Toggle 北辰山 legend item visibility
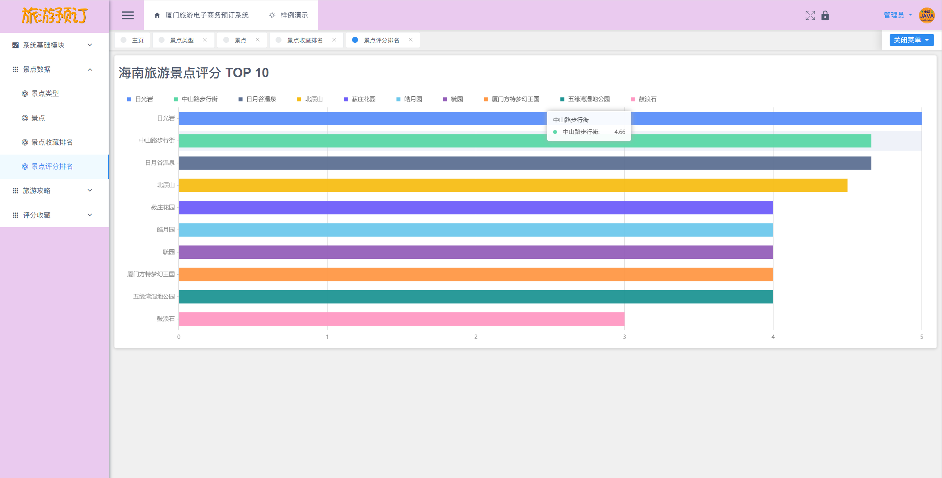The image size is (942, 478). tap(310, 99)
